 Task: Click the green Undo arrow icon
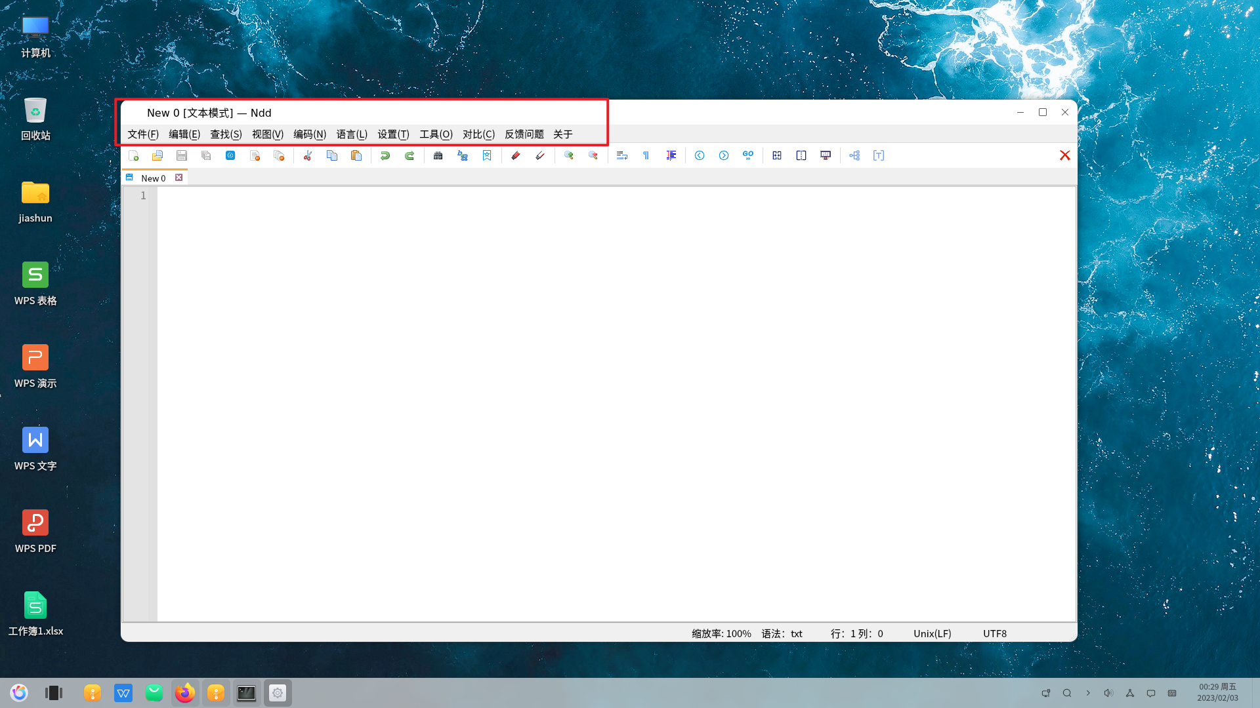coord(385,155)
